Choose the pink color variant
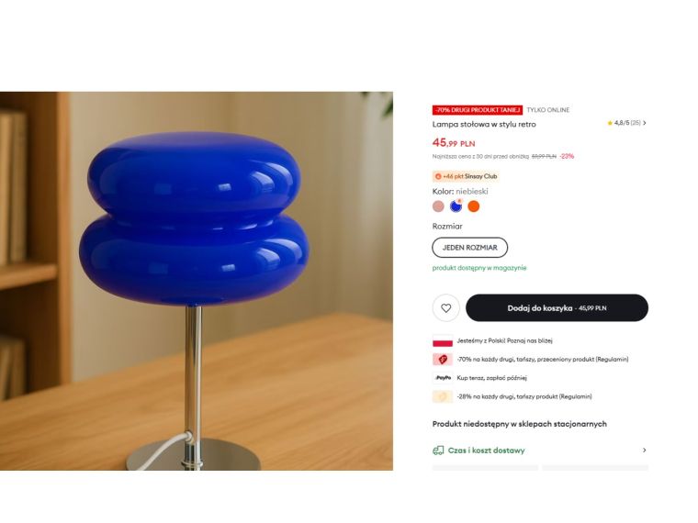 point(438,206)
